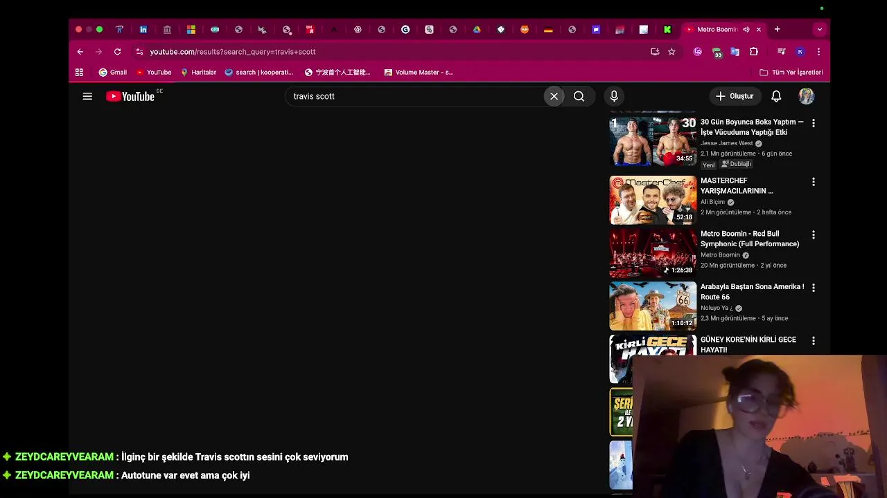Open the 30 Gün Boyunca Boks thumbnail
887x498 pixels.
653,141
